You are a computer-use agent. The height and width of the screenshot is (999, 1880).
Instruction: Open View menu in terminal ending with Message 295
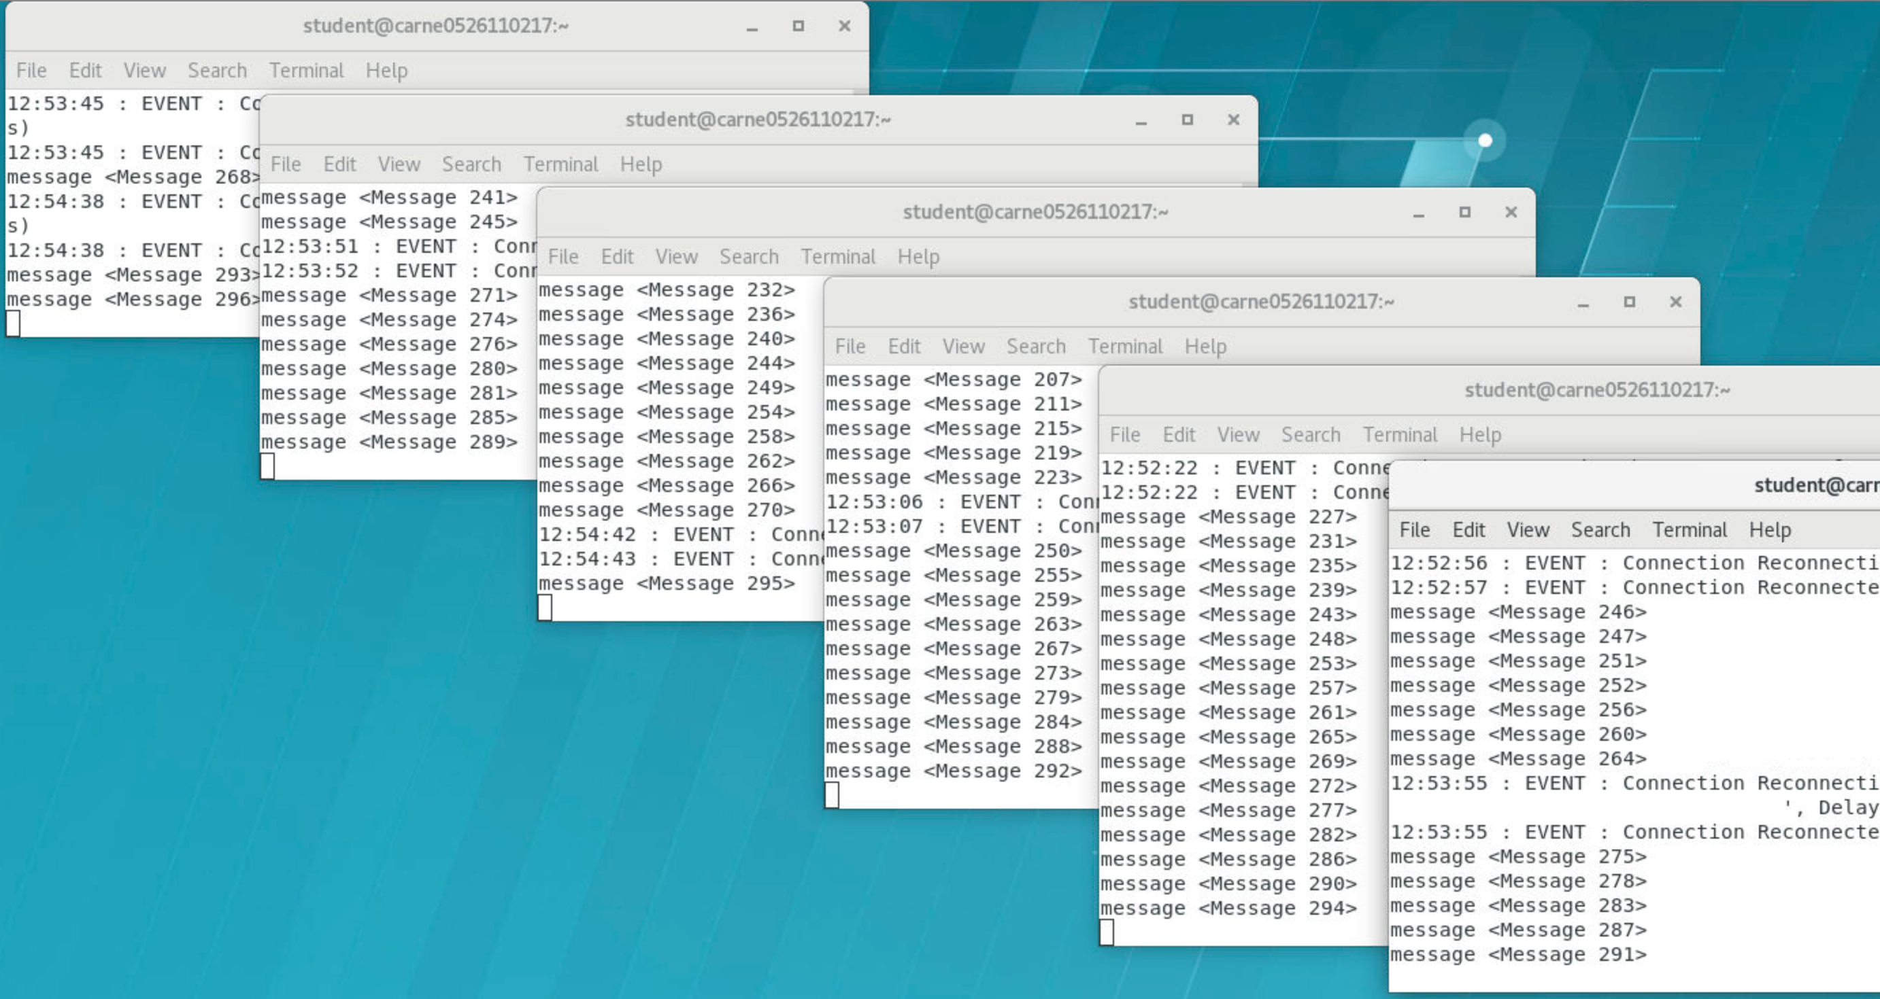click(677, 257)
